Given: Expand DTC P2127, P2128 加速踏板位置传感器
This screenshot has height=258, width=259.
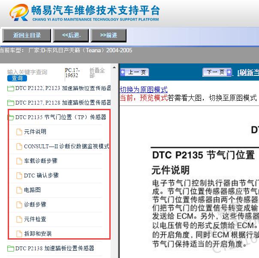Looking at the screenshot, I should pos(63,103).
